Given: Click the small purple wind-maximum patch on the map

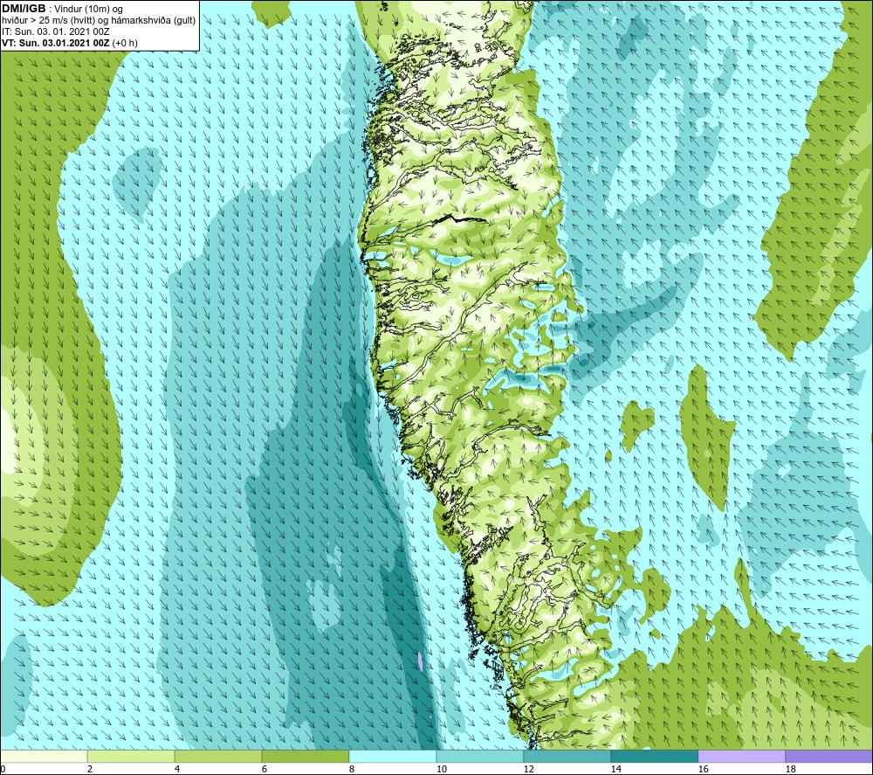Looking at the screenshot, I should pyautogui.click(x=420, y=662).
